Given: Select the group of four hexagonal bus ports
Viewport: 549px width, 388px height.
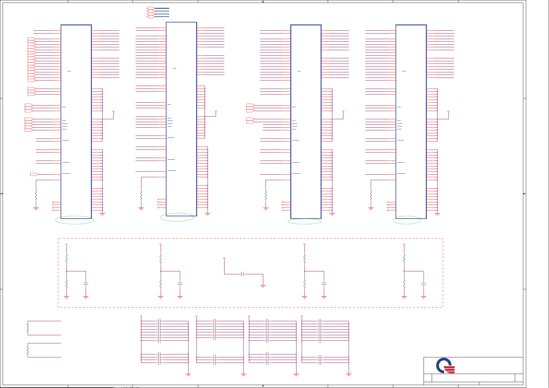Looking at the screenshot, I should tap(151, 12).
